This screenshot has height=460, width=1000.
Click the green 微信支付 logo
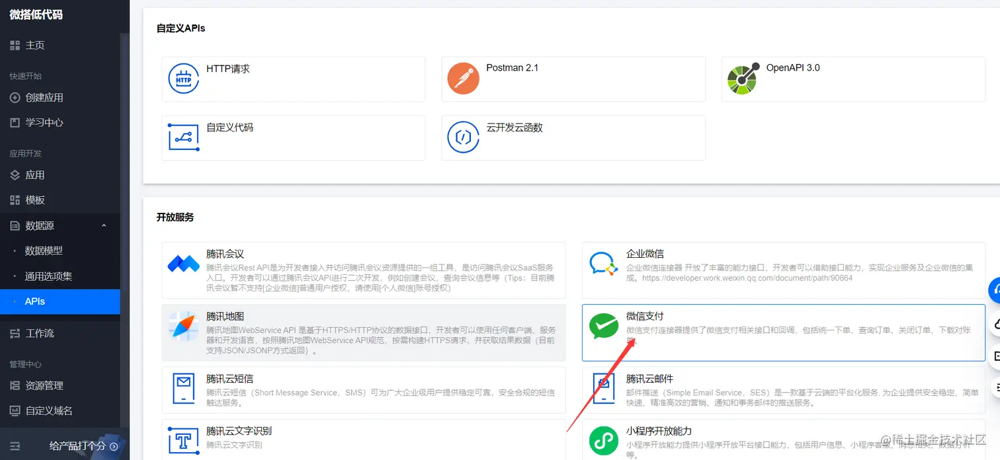pyautogui.click(x=603, y=326)
